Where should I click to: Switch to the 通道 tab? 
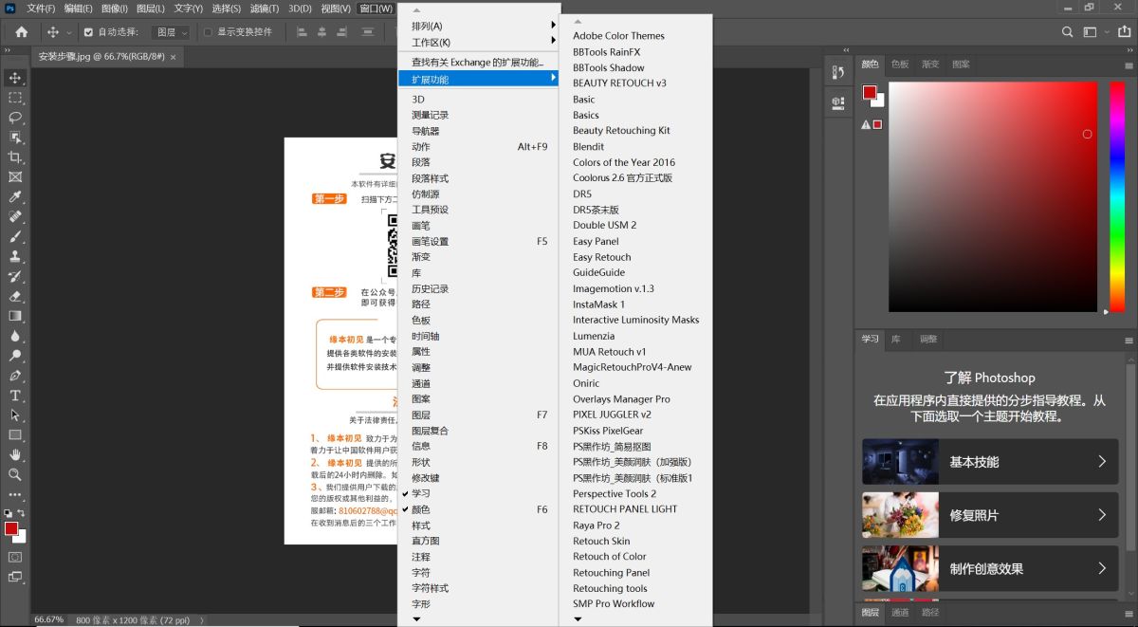(x=900, y=613)
